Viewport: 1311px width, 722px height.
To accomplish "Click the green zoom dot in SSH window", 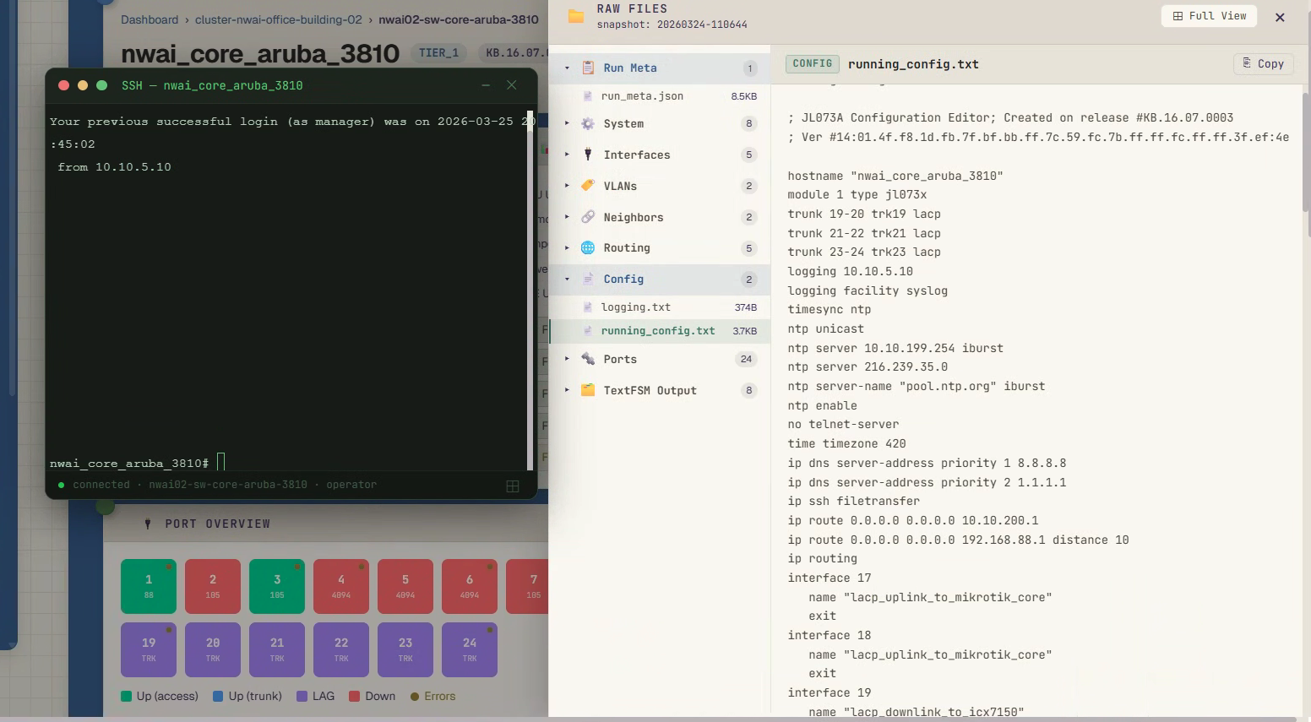I will click(102, 85).
